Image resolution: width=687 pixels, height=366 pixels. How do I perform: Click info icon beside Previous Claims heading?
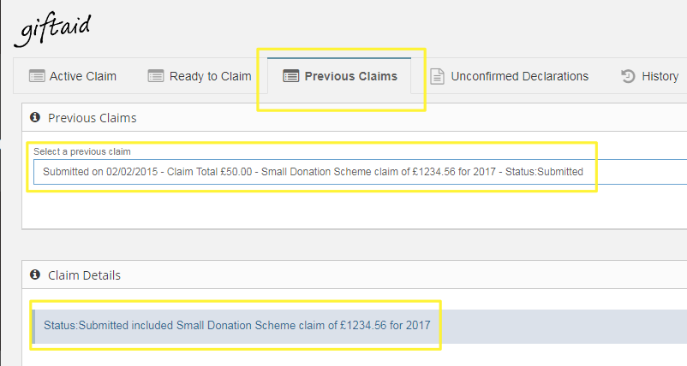pyautogui.click(x=35, y=117)
